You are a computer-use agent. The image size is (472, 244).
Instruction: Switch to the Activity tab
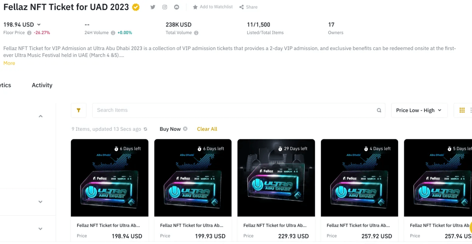tap(42, 85)
